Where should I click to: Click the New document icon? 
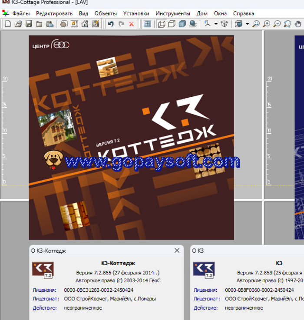pyautogui.click(x=8, y=24)
